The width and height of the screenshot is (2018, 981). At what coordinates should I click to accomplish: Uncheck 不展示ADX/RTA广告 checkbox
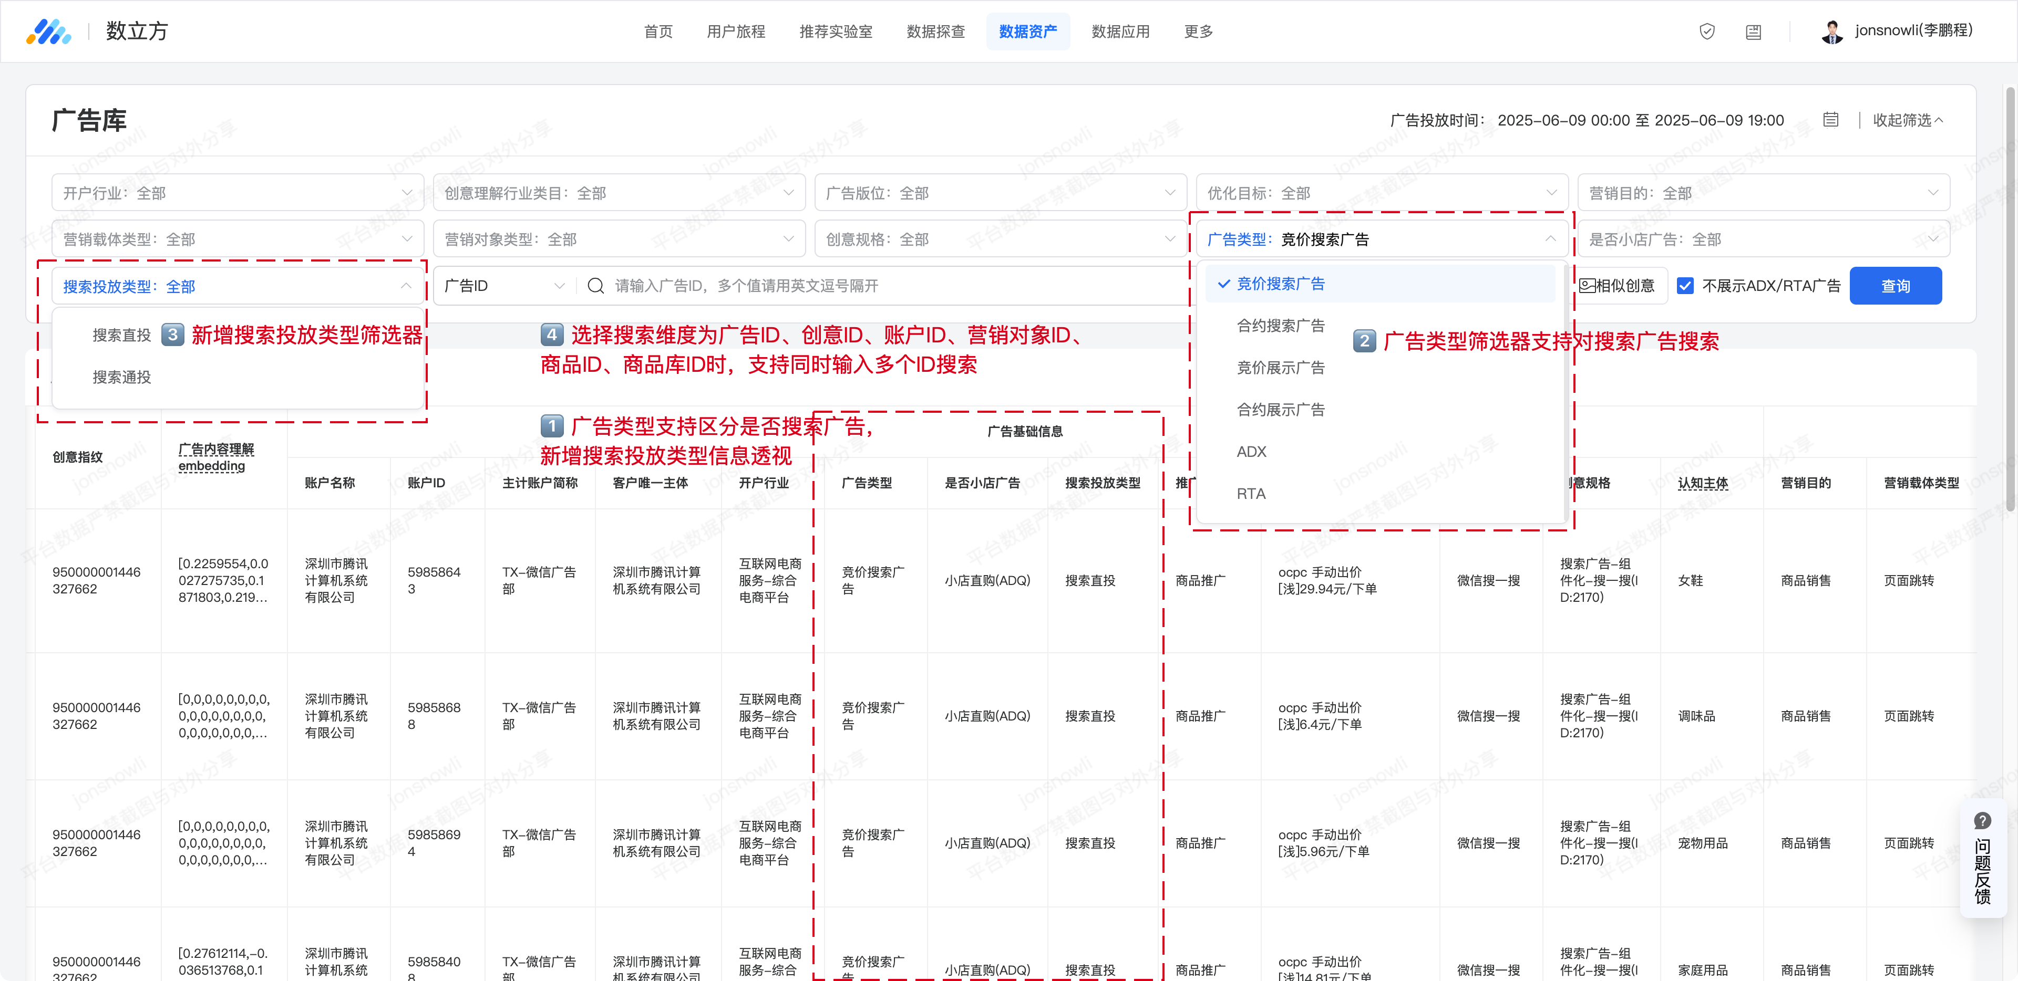pyautogui.click(x=1685, y=286)
